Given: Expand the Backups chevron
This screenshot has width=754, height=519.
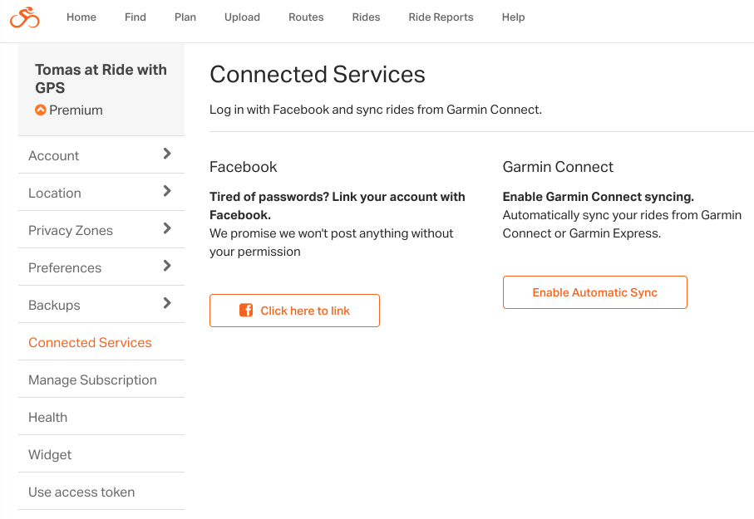Looking at the screenshot, I should pos(167,303).
